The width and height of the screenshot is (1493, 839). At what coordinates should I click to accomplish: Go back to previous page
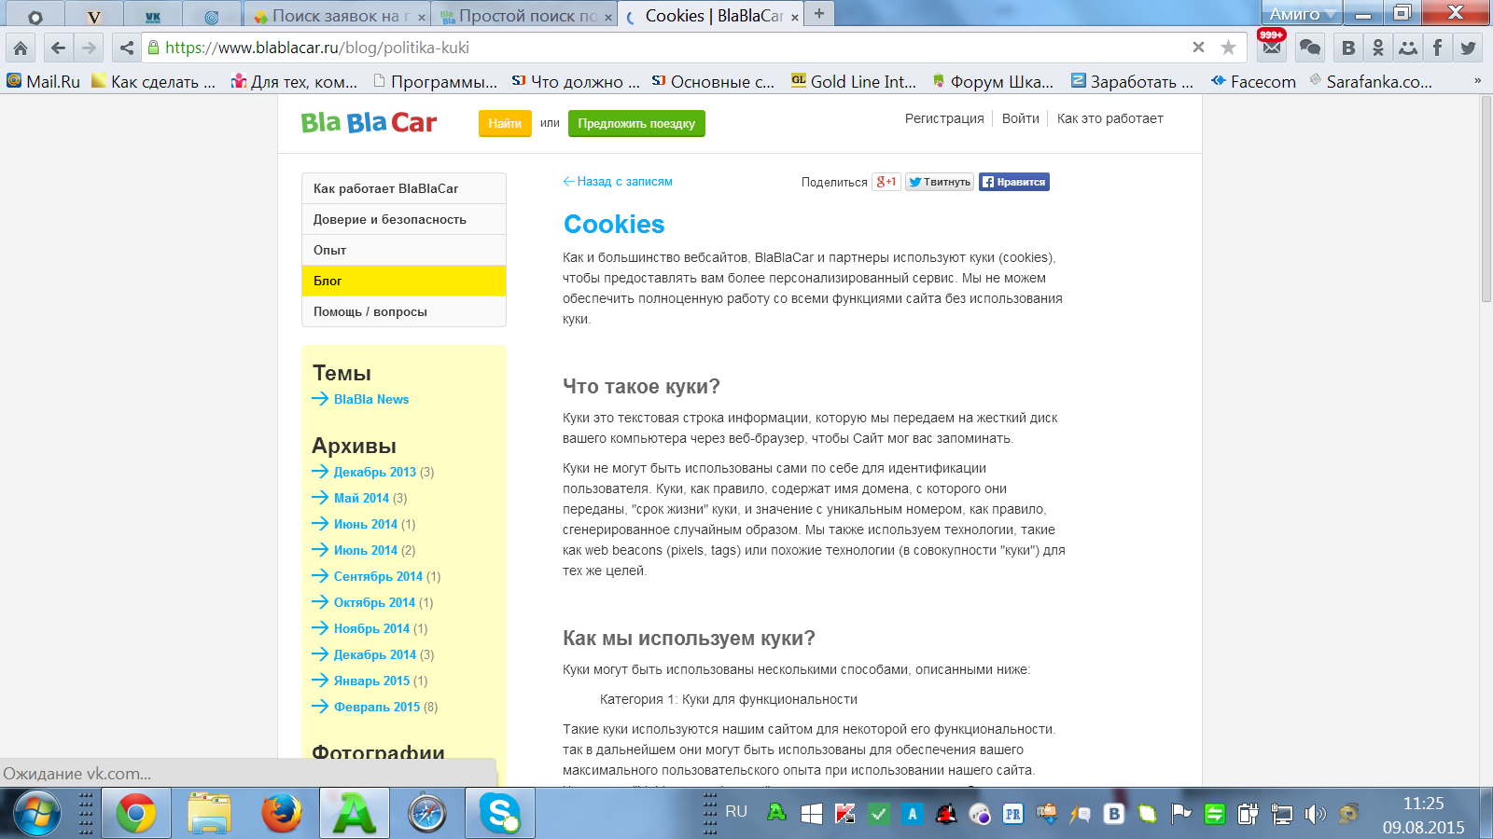[x=58, y=48]
